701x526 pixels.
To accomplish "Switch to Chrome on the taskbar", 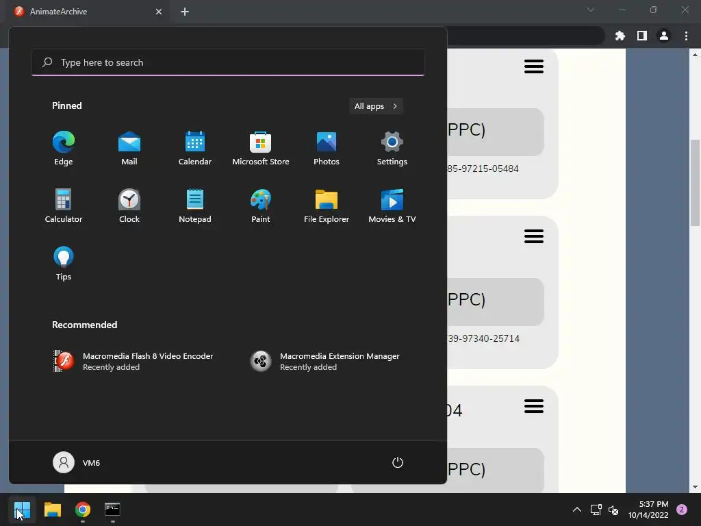I will [83, 510].
